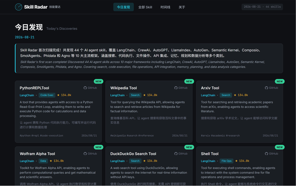Click NEW badge on Arxiv Tool card
296x186 pixels.
pos(280,82)
